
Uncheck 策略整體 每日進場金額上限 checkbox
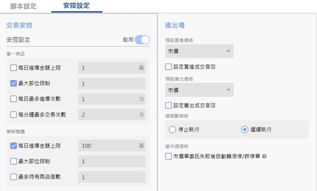pos(13,146)
